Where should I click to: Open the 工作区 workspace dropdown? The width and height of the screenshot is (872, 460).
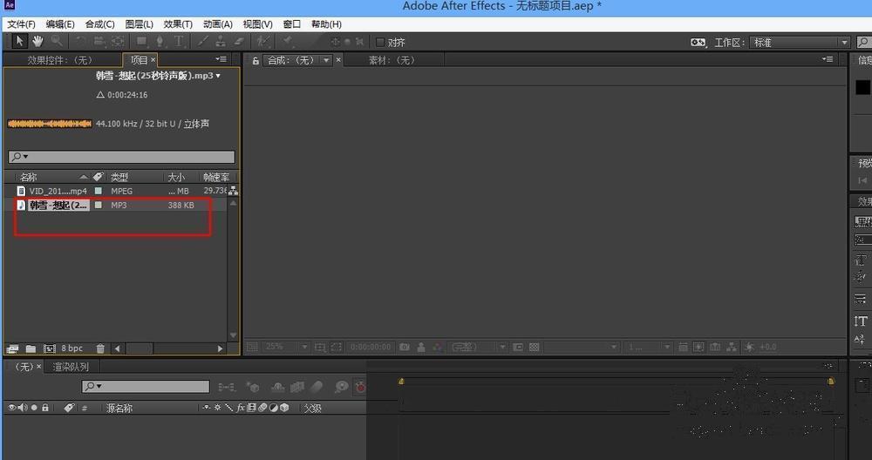coord(800,42)
